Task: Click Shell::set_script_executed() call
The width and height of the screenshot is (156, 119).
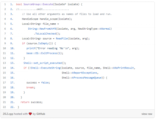Action: coord(45,63)
